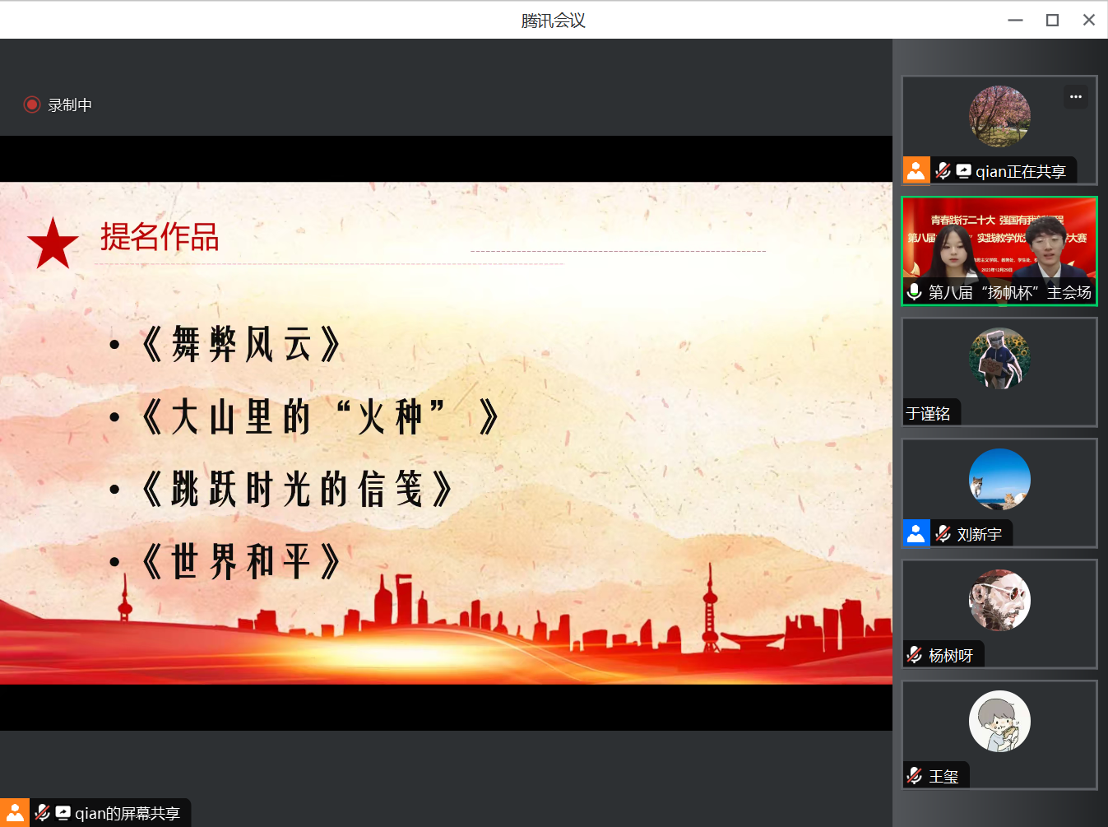This screenshot has width=1108, height=827.
Task: Open the more options menu on qian's tile
Action: [1075, 96]
